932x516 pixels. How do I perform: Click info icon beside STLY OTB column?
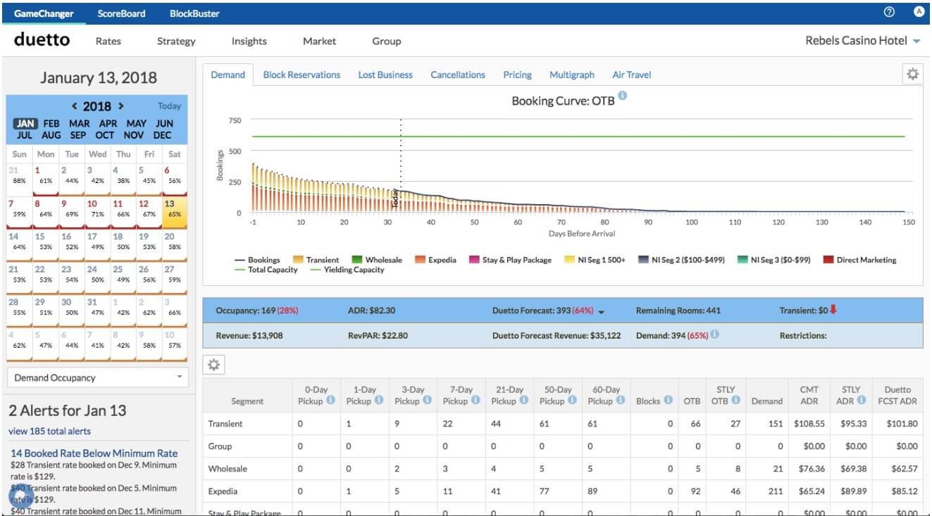[736, 401]
